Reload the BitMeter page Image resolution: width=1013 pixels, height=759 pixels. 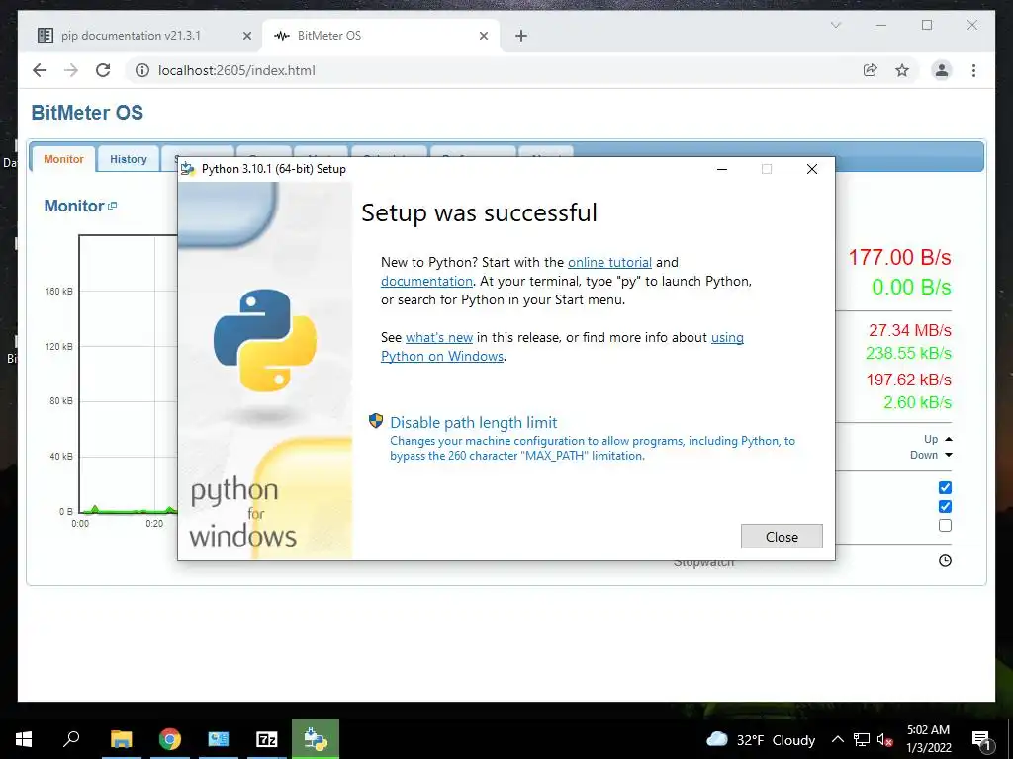(x=103, y=70)
